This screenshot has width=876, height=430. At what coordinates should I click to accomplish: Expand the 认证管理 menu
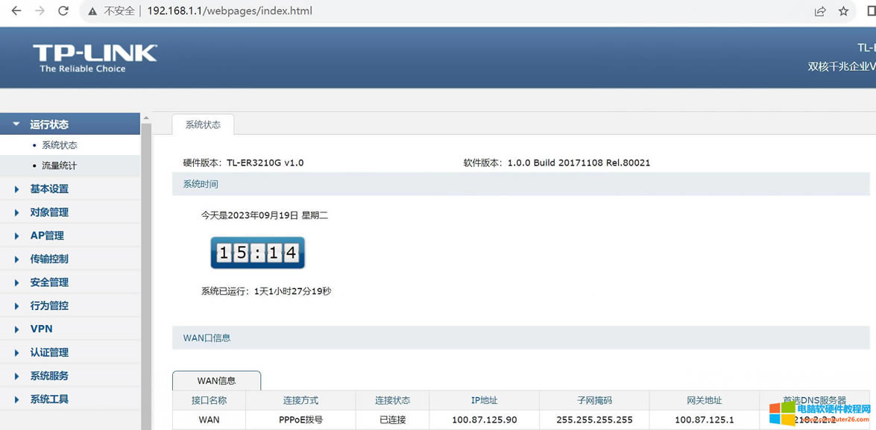70,352
